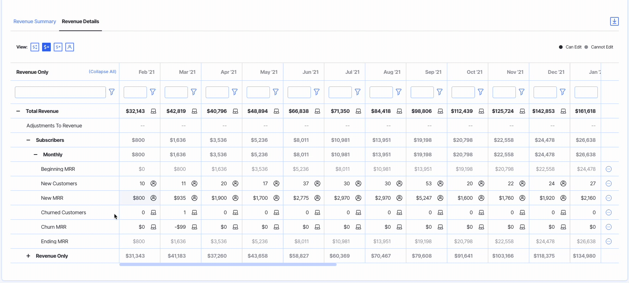Expand the bottom Revenue Only row
This screenshot has height=283, width=629.
click(x=28, y=256)
